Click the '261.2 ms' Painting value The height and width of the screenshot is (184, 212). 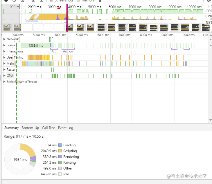(50, 163)
